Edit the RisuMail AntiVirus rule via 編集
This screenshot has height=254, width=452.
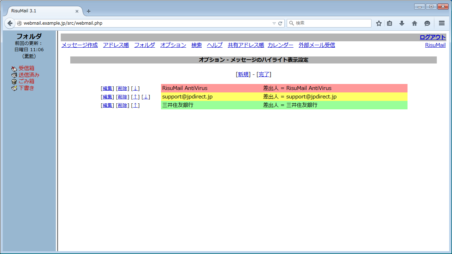pos(107,89)
